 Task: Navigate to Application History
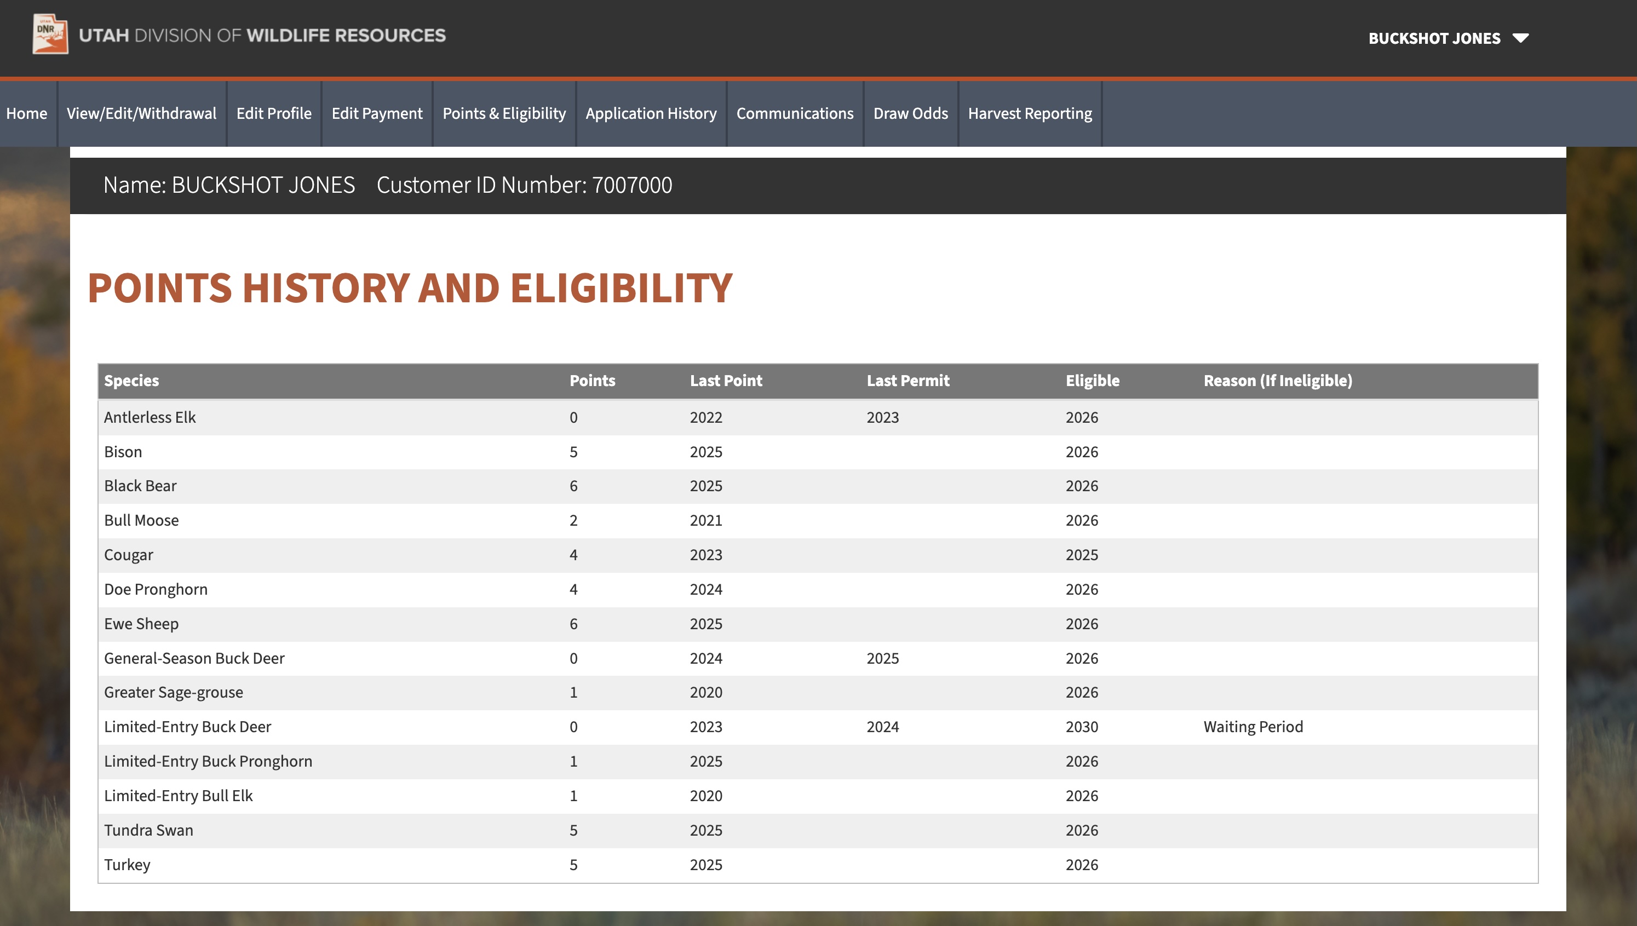[651, 113]
